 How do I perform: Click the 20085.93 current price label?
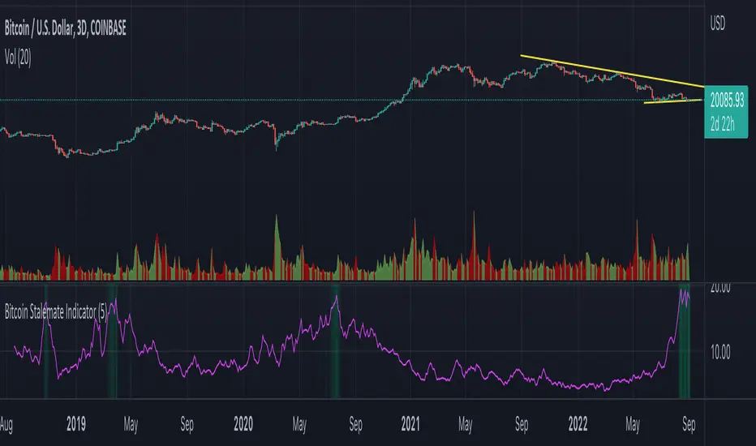pyautogui.click(x=727, y=101)
